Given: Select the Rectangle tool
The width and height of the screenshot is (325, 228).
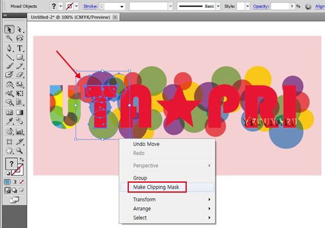Looking at the screenshot, I should 19,57.
